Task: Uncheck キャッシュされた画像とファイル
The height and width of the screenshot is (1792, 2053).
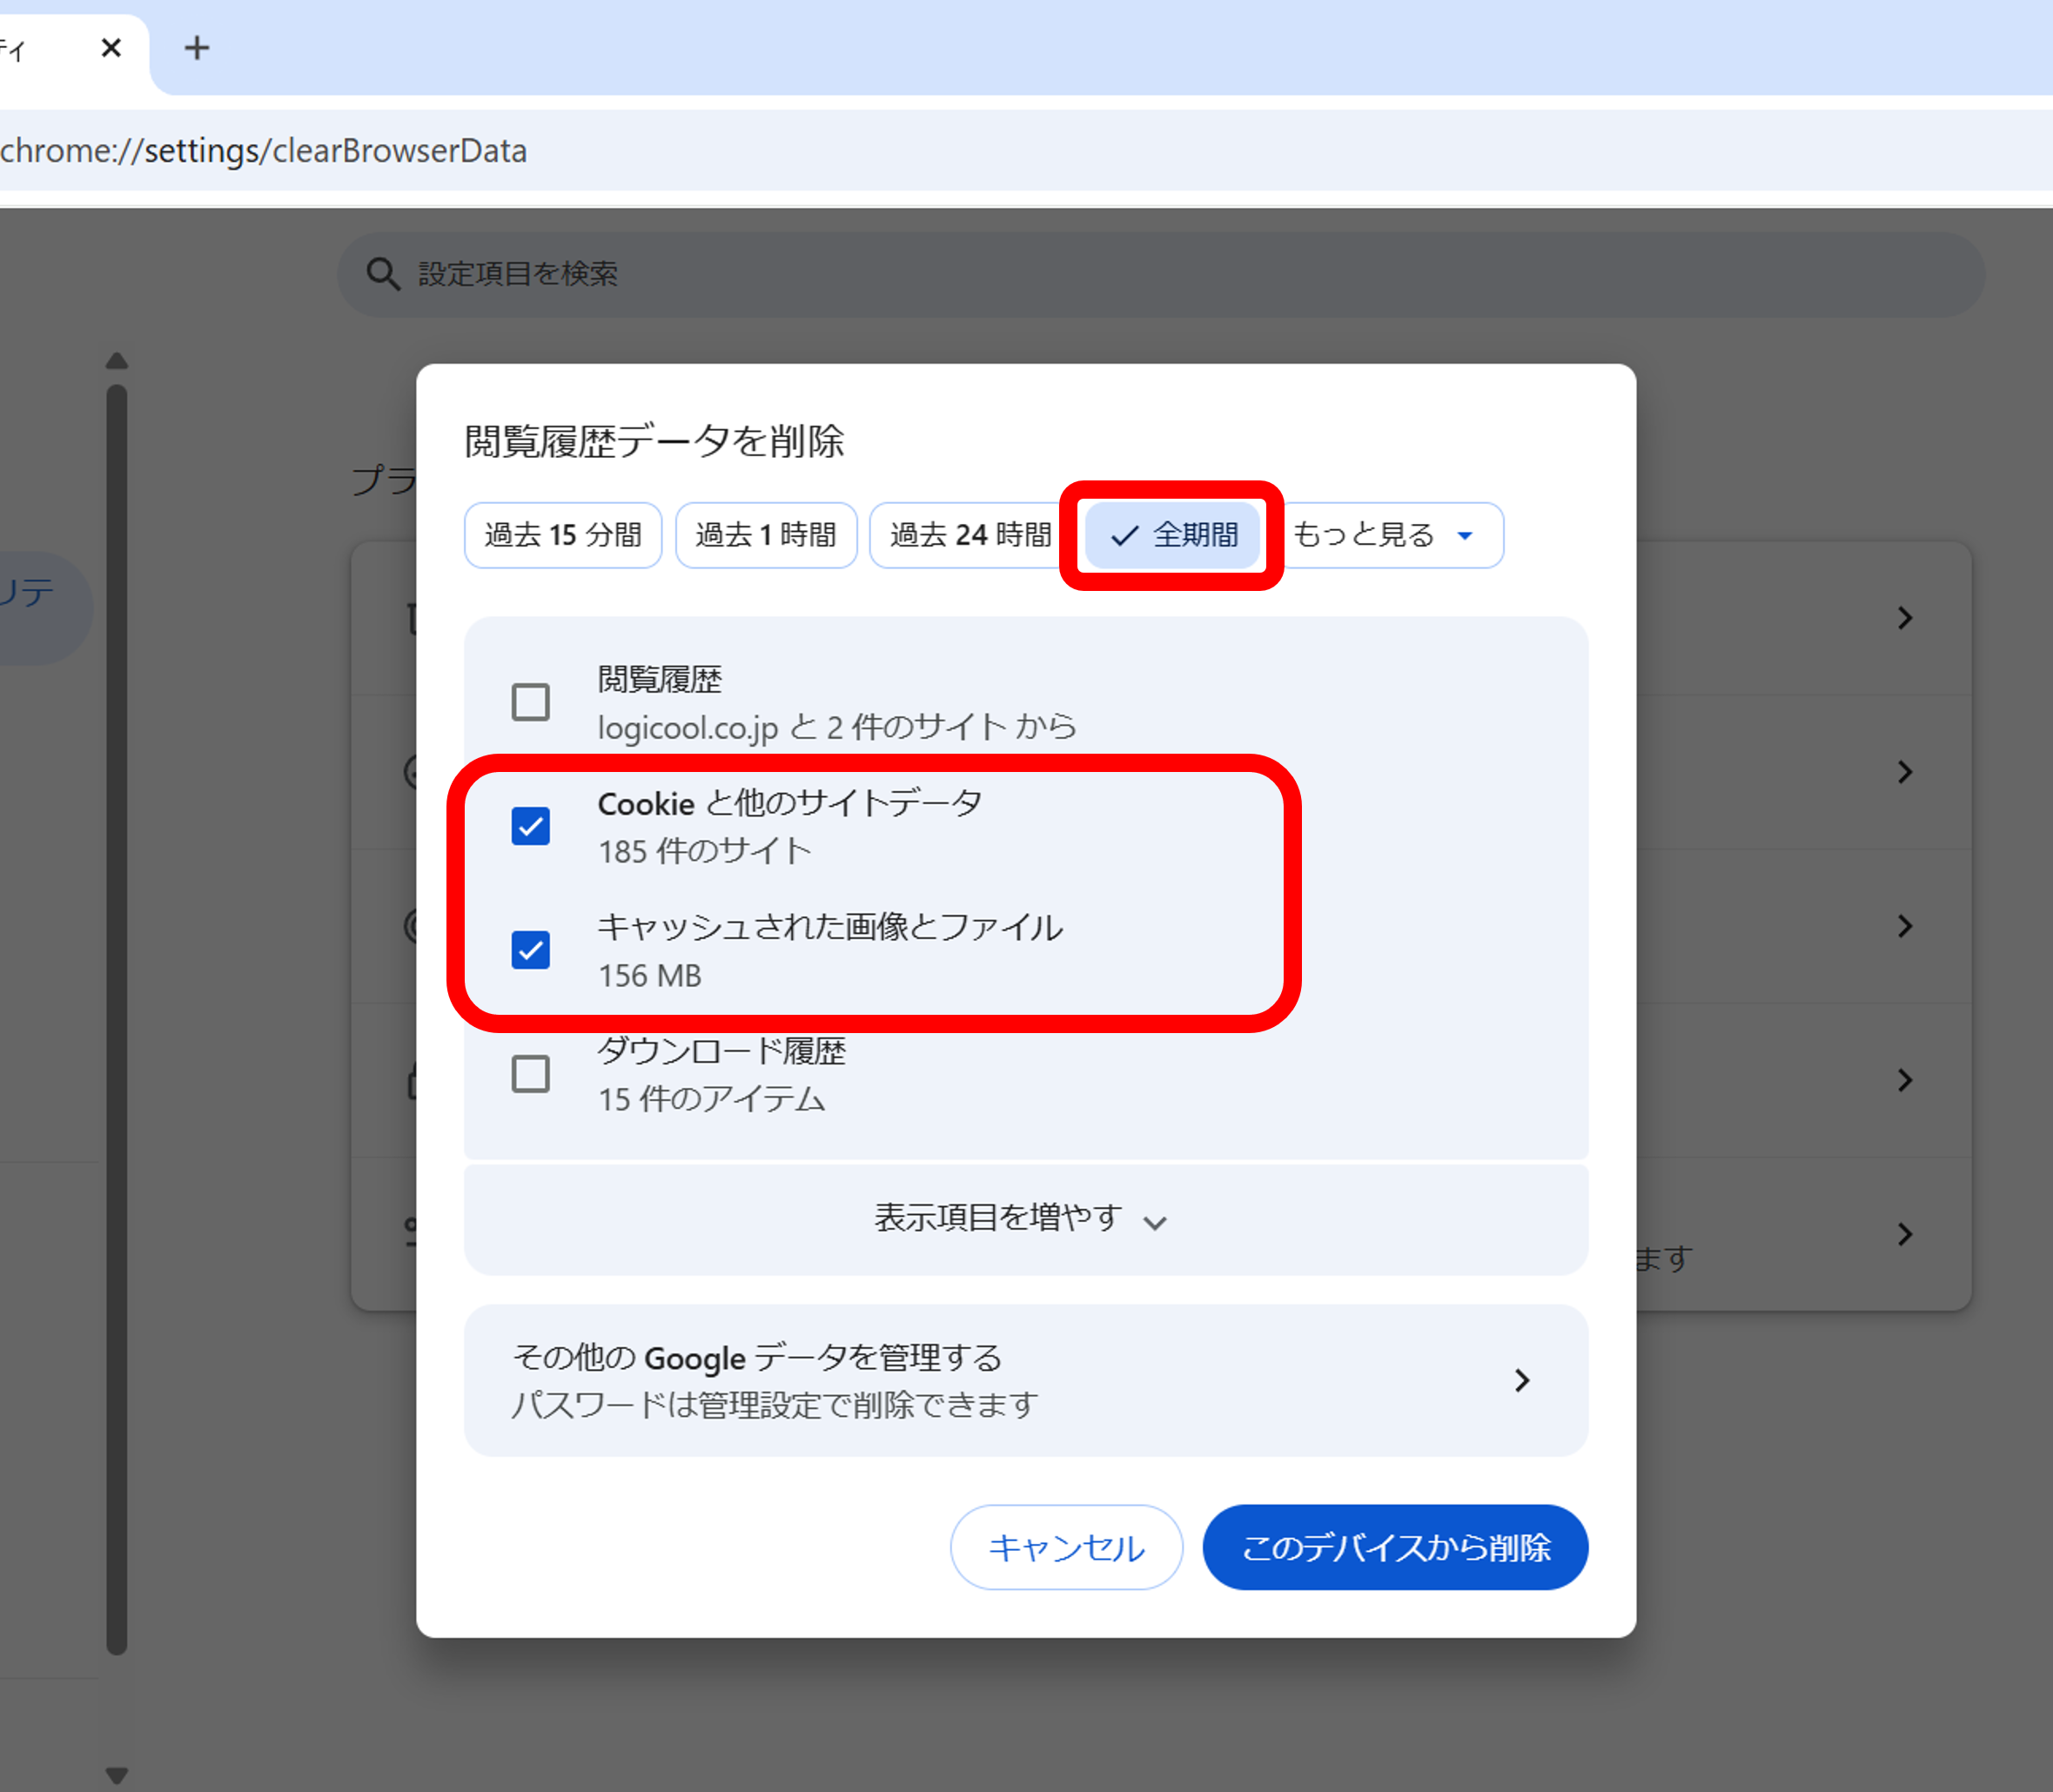Action: (x=531, y=951)
